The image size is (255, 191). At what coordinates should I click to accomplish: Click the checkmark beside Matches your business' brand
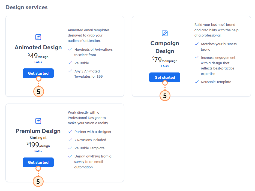point(197,44)
